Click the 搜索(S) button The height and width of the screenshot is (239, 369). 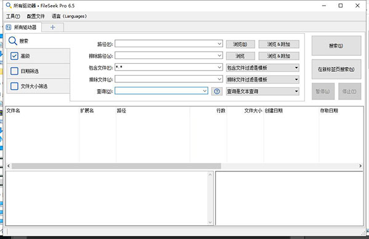pyautogui.click(x=336, y=45)
